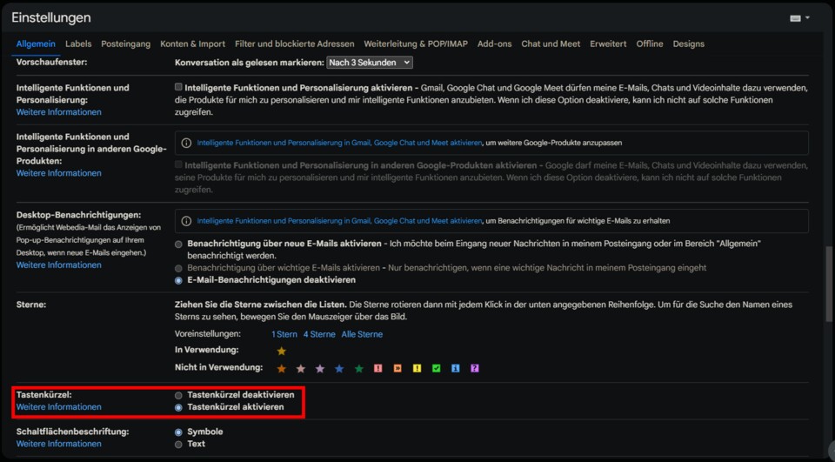Image resolution: width=835 pixels, height=462 pixels.
Task: Apply the Alle Sterne preset
Action: [362, 334]
